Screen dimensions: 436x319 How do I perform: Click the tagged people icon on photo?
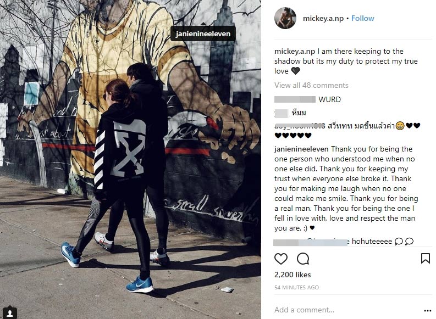[10, 313]
